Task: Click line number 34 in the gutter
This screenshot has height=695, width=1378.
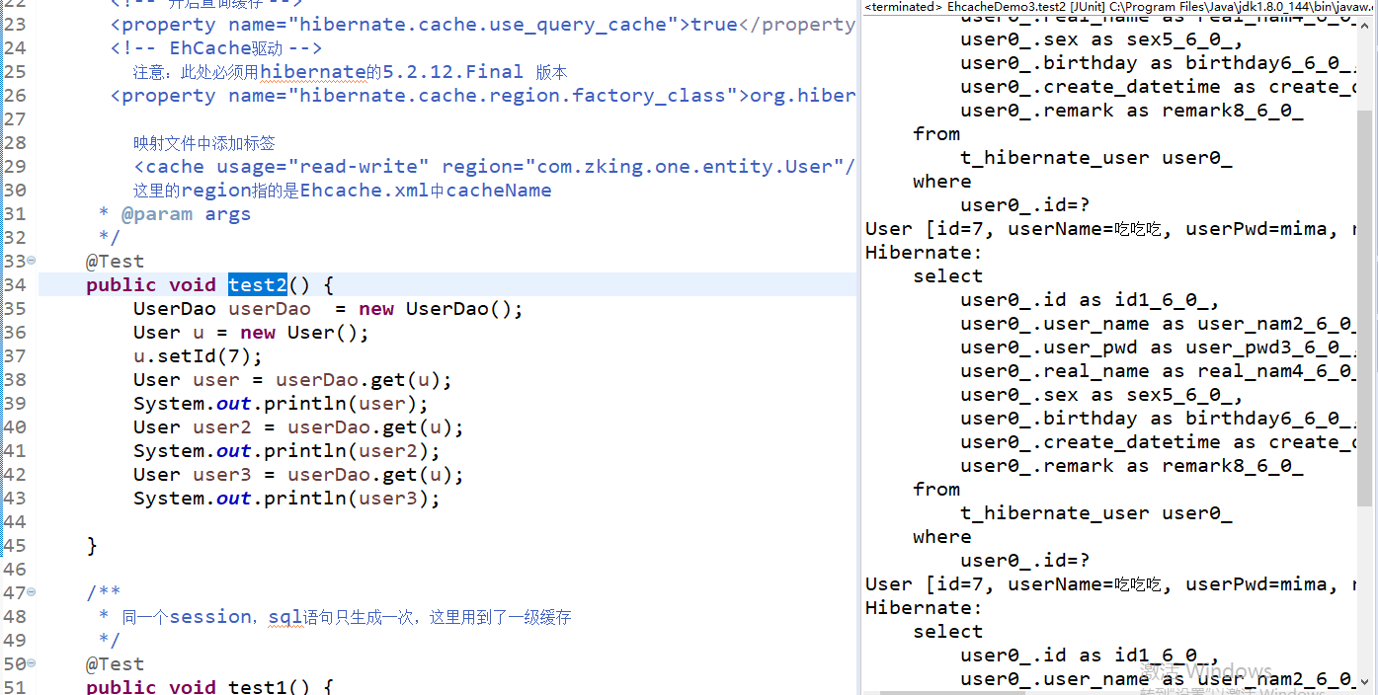Action: click(15, 284)
